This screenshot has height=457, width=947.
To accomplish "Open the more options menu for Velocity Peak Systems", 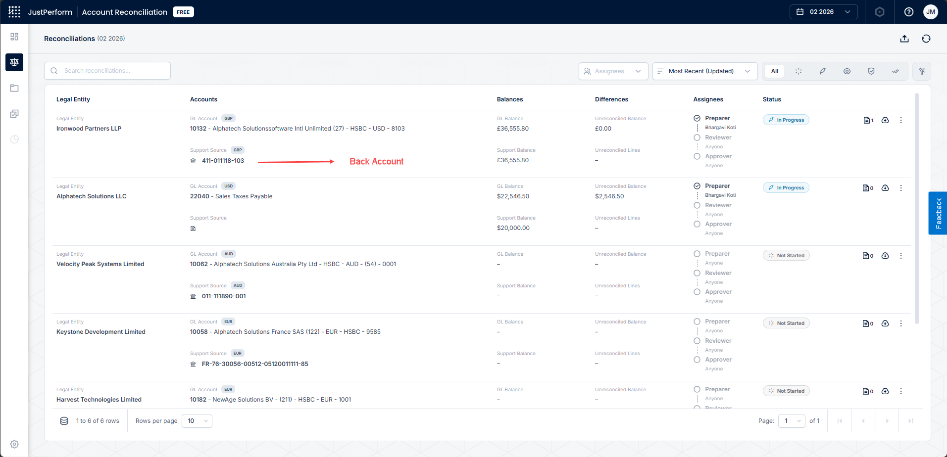I will coord(901,256).
